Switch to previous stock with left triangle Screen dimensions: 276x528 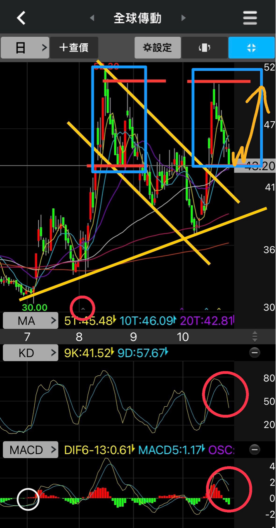(x=92, y=18)
